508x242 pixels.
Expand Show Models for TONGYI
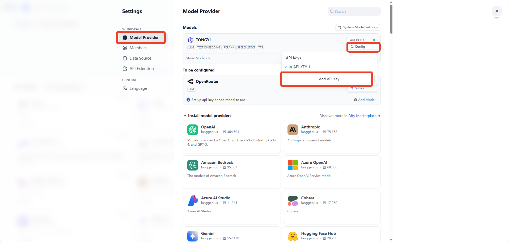[198, 58]
